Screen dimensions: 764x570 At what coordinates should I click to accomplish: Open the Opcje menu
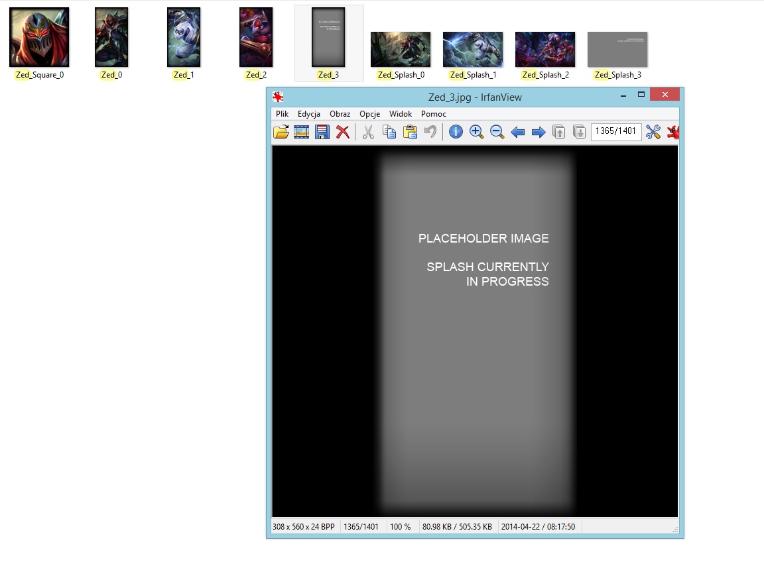tap(370, 114)
